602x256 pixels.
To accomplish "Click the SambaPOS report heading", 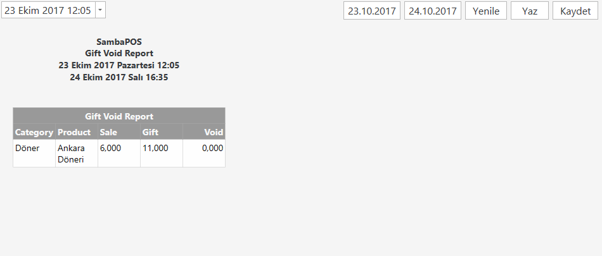I will 119,42.
